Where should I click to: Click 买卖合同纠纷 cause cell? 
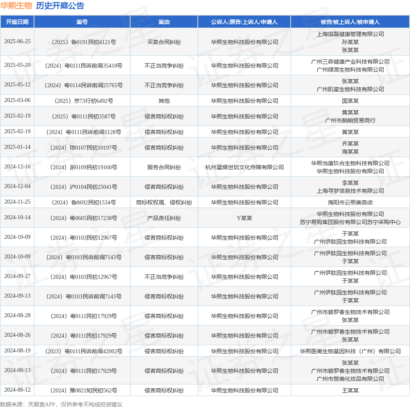coord(164,42)
